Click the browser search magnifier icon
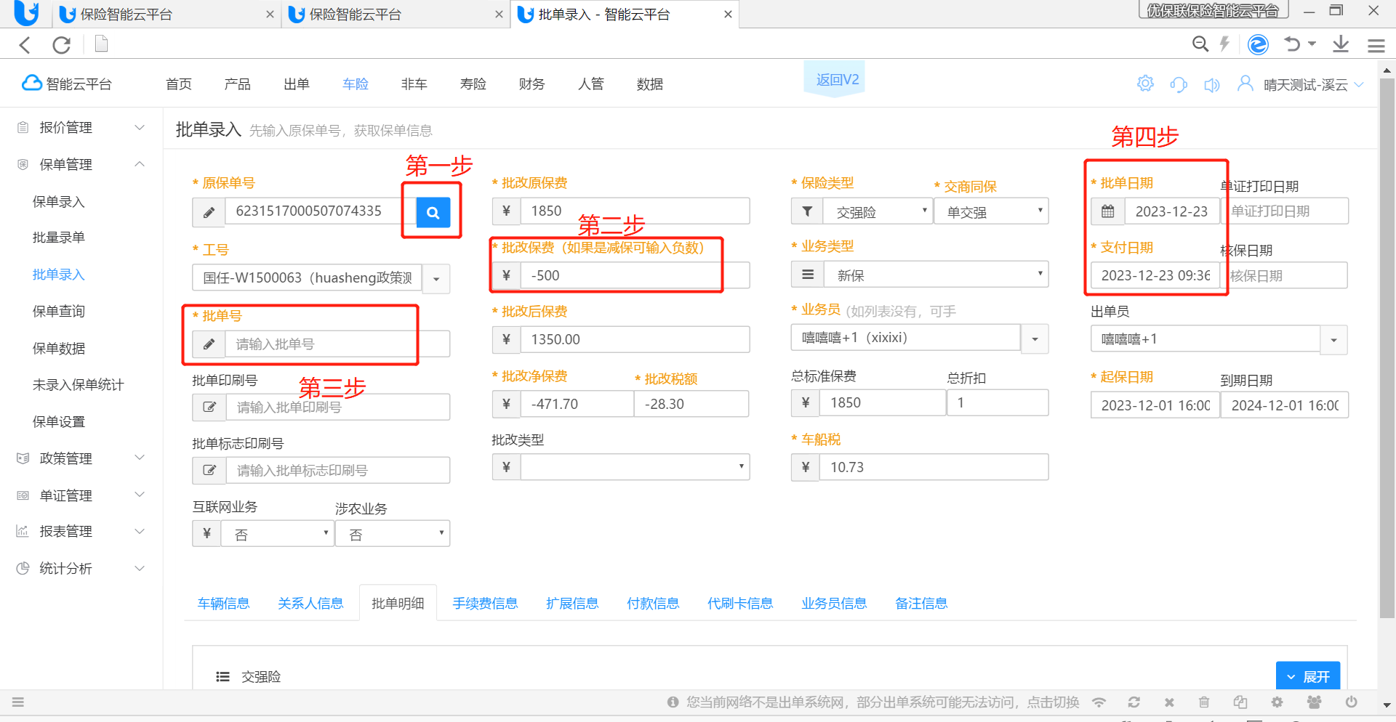This screenshot has width=1396, height=722. click(x=1200, y=44)
